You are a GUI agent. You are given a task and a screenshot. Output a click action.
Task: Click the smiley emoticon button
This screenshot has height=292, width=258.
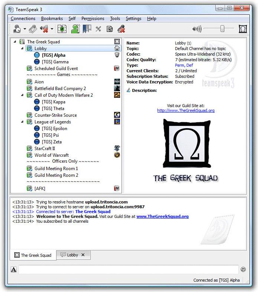[243, 269]
